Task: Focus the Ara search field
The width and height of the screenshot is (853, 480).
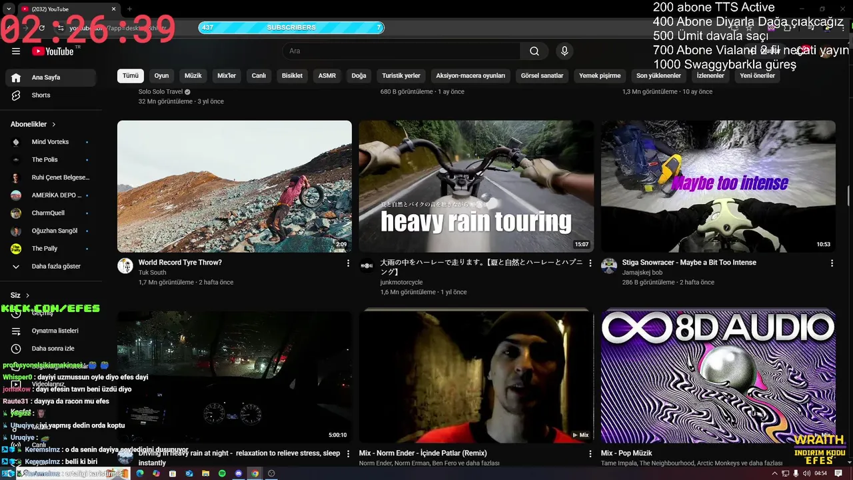Action: (x=402, y=51)
